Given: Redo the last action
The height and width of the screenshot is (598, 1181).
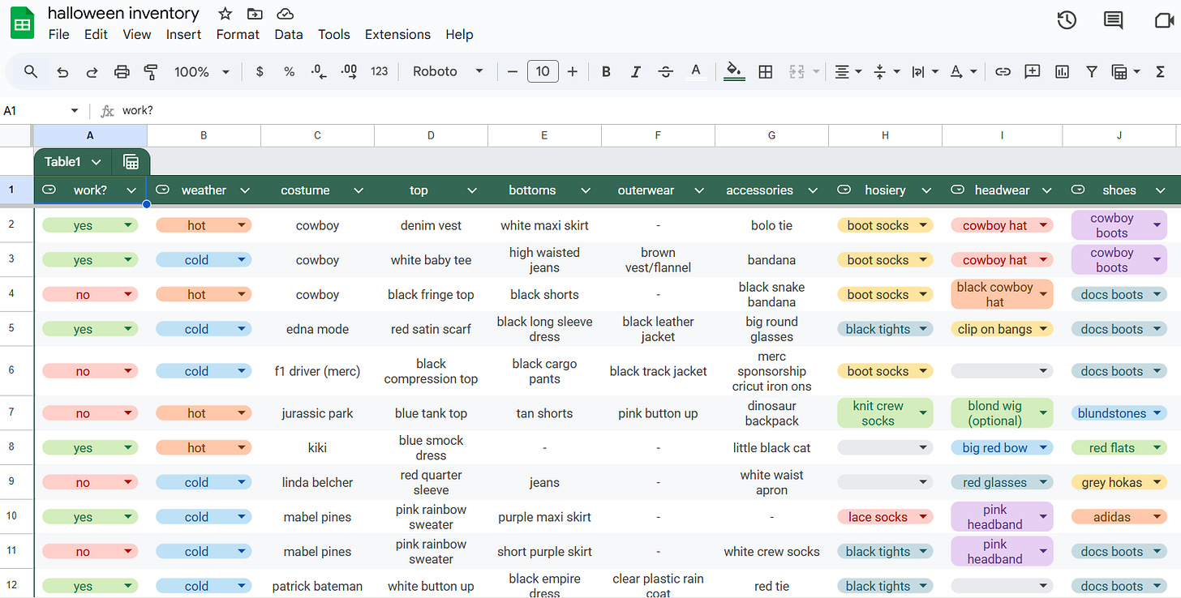Looking at the screenshot, I should [92, 71].
